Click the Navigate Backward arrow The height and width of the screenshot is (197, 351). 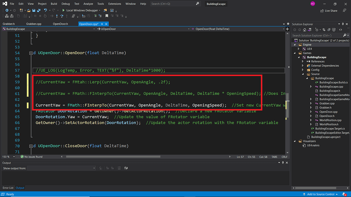pos(7,10)
